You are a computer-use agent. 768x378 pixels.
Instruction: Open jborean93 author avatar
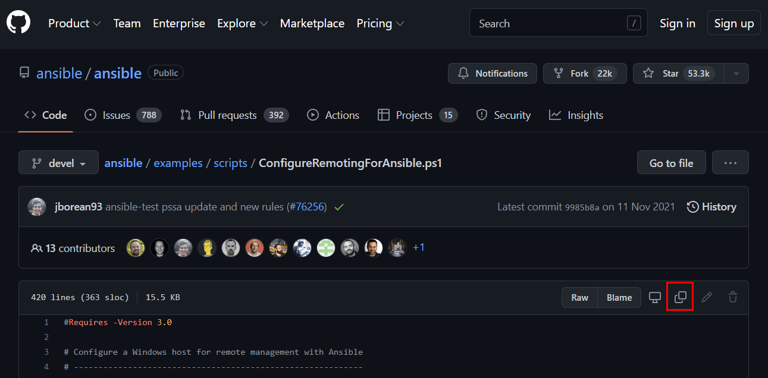[x=37, y=207]
